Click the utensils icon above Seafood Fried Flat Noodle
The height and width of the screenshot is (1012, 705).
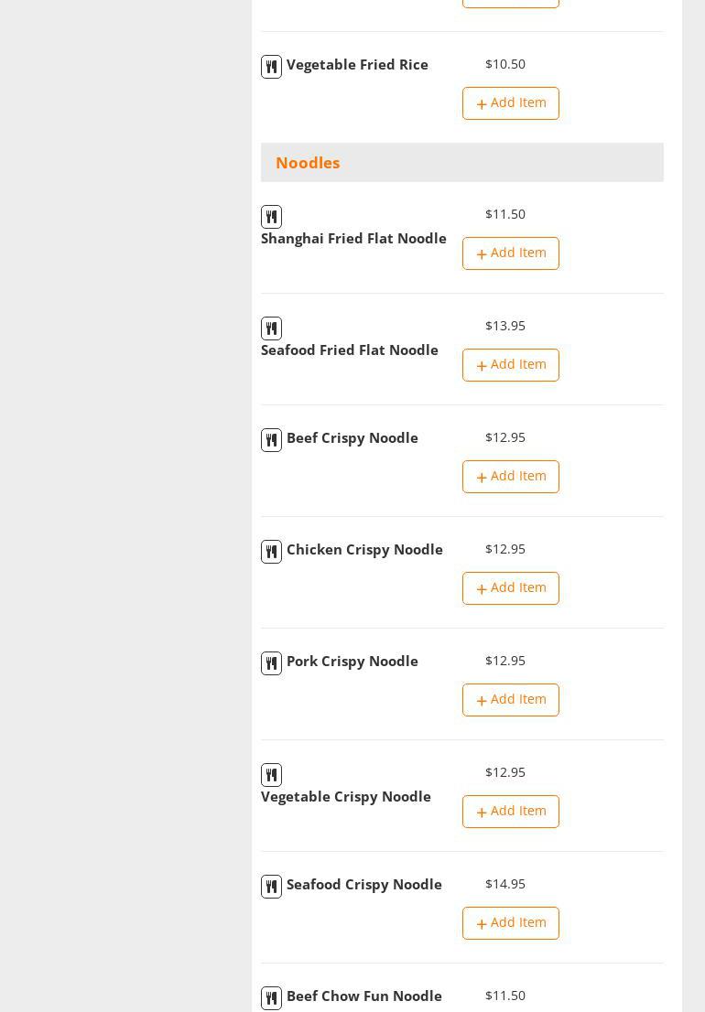tap(271, 328)
